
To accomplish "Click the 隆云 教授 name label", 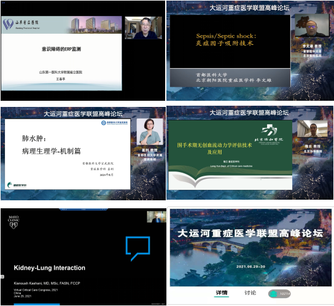I will coord(313,146).
